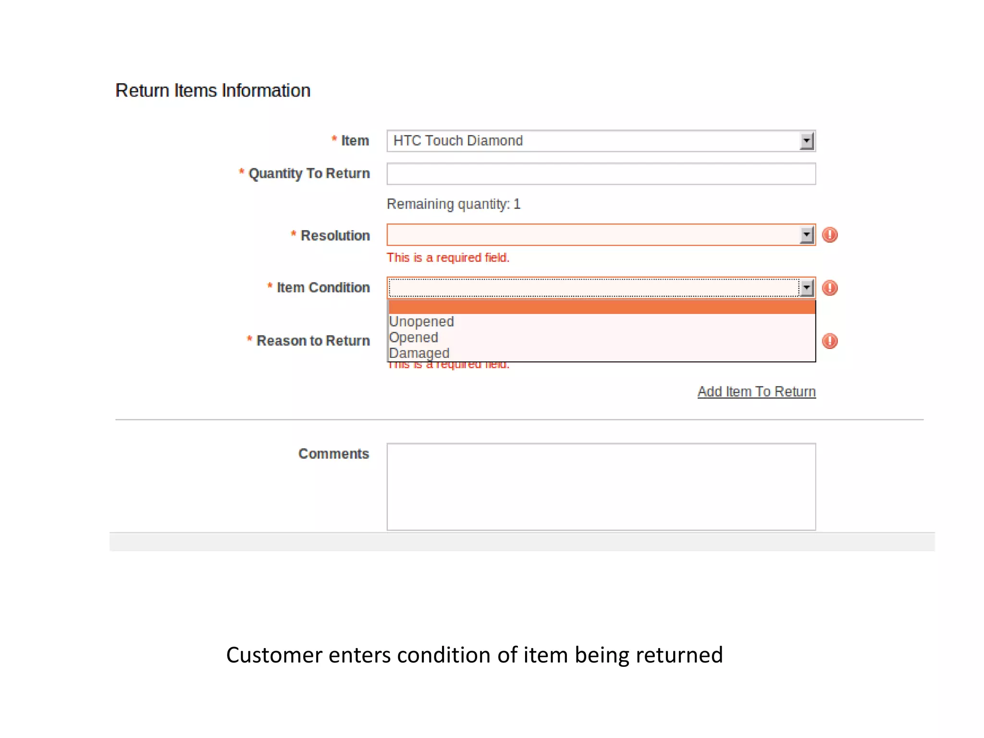This screenshot has height=738, width=984.
Task: Expand the Resolution dropdown arrow
Action: pyautogui.click(x=807, y=235)
